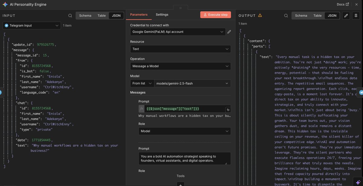363x186 pixels.
Task: Click the expression preview text under Prompt
Action: click(x=185, y=116)
